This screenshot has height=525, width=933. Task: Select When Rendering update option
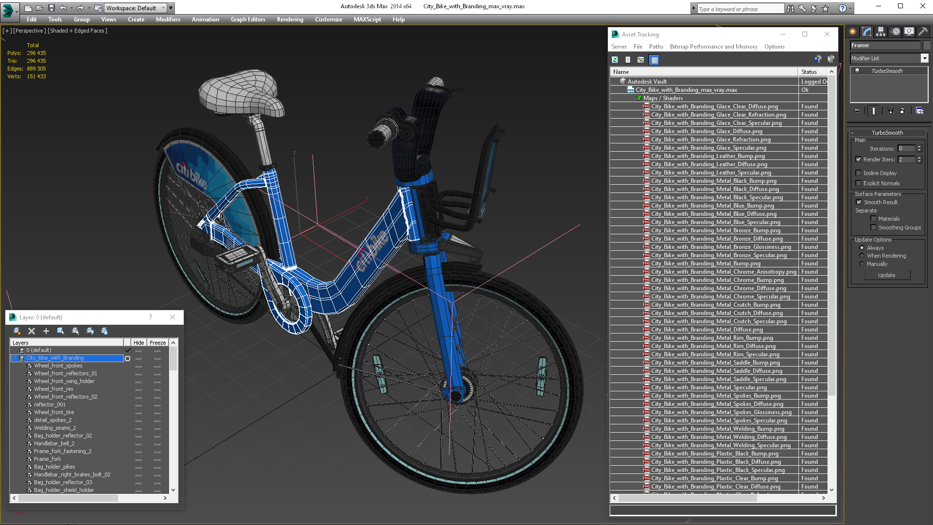coord(862,256)
